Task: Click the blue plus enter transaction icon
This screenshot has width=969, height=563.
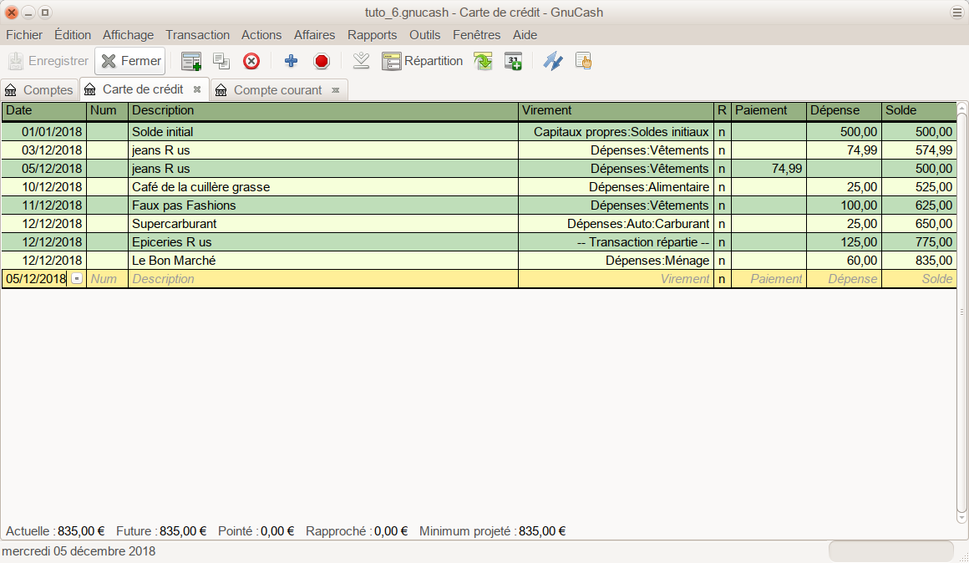Action: (291, 61)
